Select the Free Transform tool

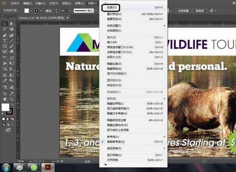tap(11, 63)
